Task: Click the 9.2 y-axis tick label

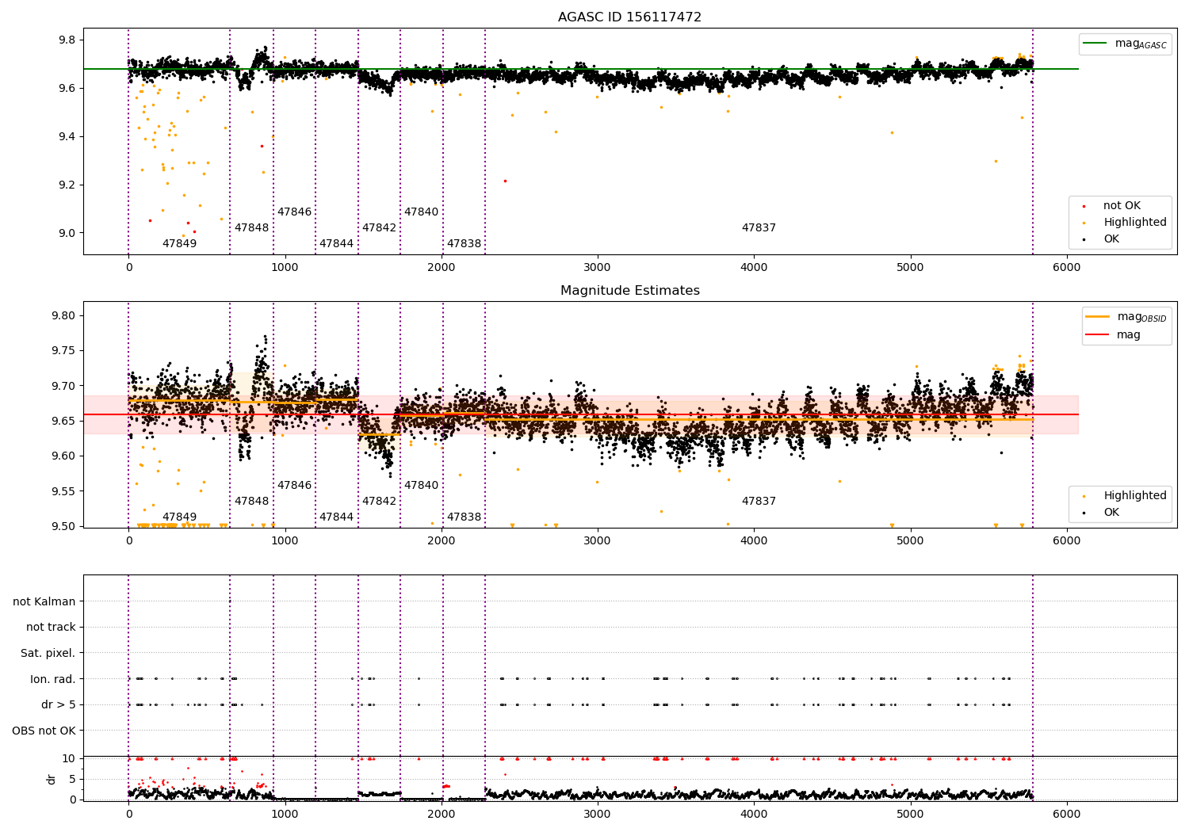Action: (x=68, y=185)
